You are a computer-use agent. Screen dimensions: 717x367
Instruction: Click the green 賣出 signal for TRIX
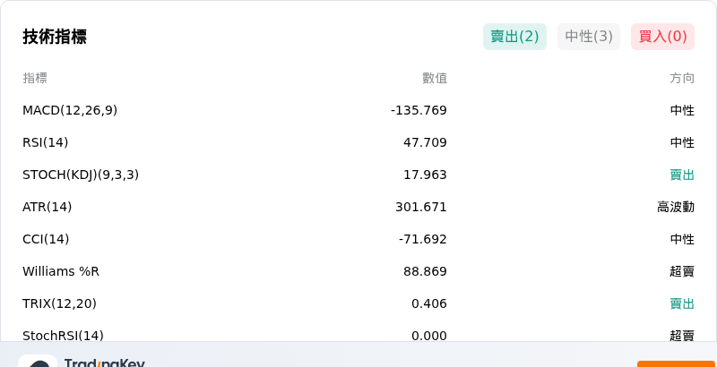(682, 303)
